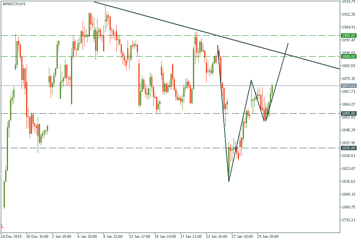Screen dimensions: 361x241
Task: Click the zigzag peak near 1875
Action: click(x=251, y=81)
